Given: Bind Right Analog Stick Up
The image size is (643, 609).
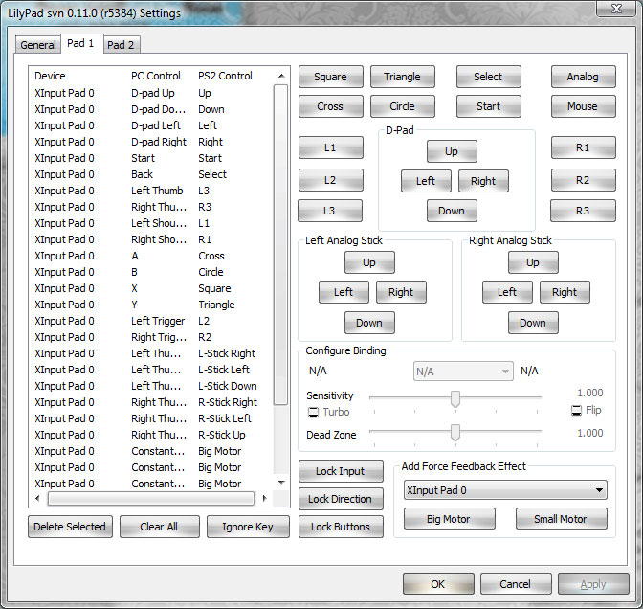Looking at the screenshot, I should point(533,262).
